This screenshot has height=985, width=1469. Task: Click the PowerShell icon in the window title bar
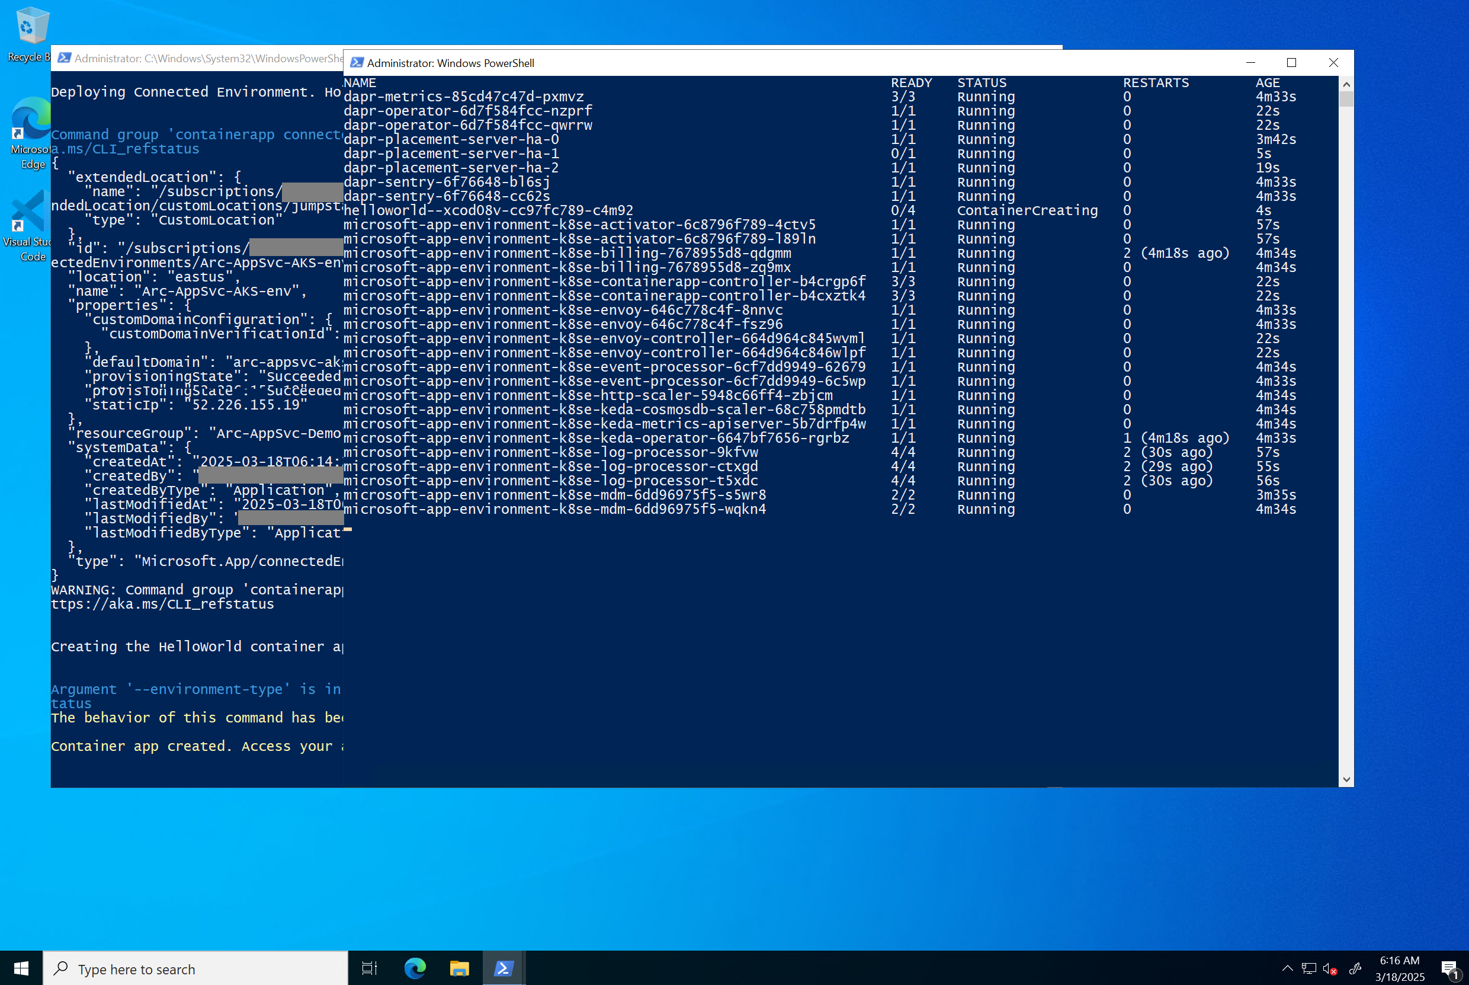357,63
